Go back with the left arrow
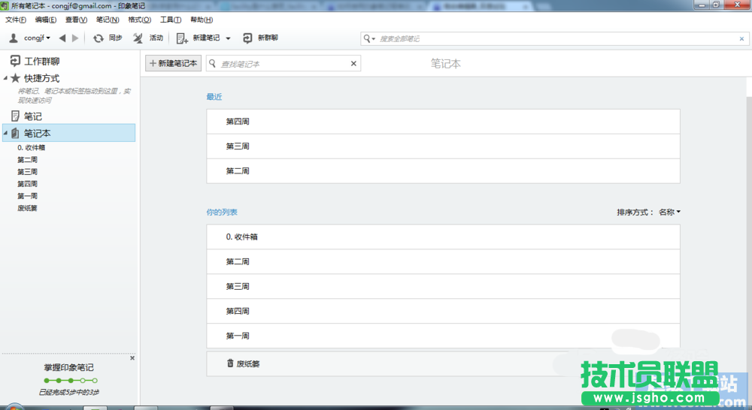This screenshot has height=410, width=752. point(62,38)
